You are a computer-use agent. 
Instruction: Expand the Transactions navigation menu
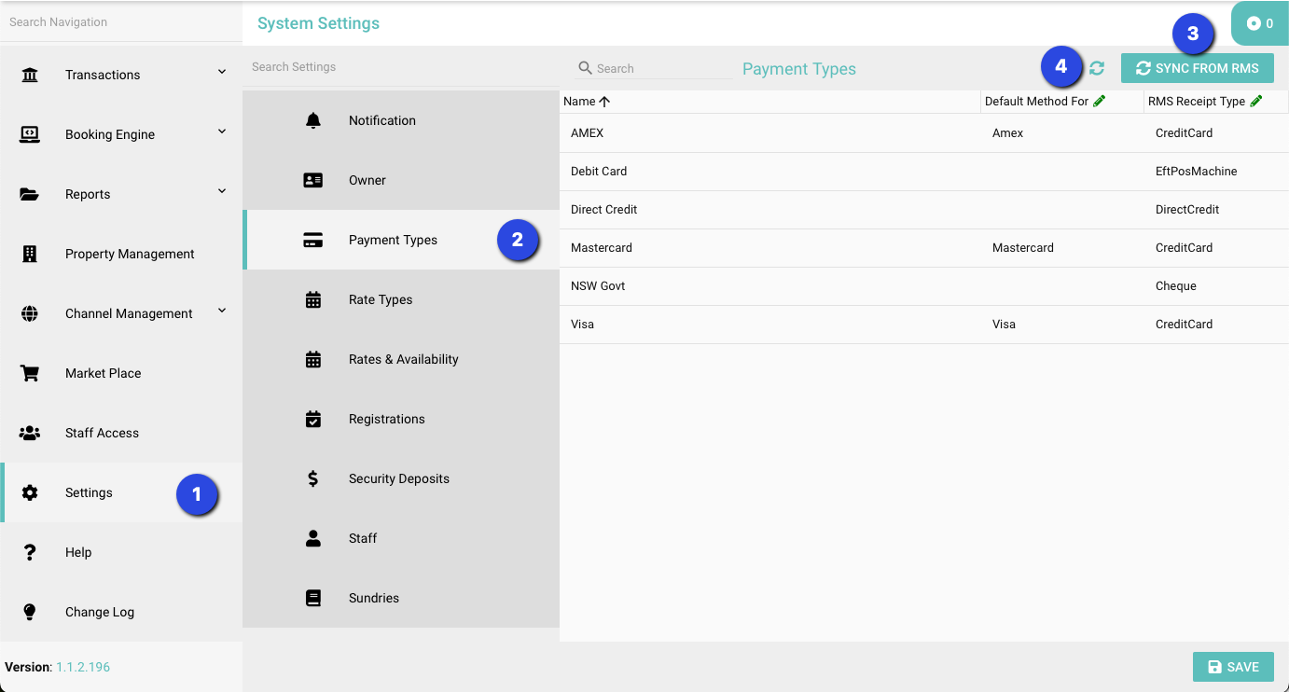pyautogui.click(x=222, y=72)
